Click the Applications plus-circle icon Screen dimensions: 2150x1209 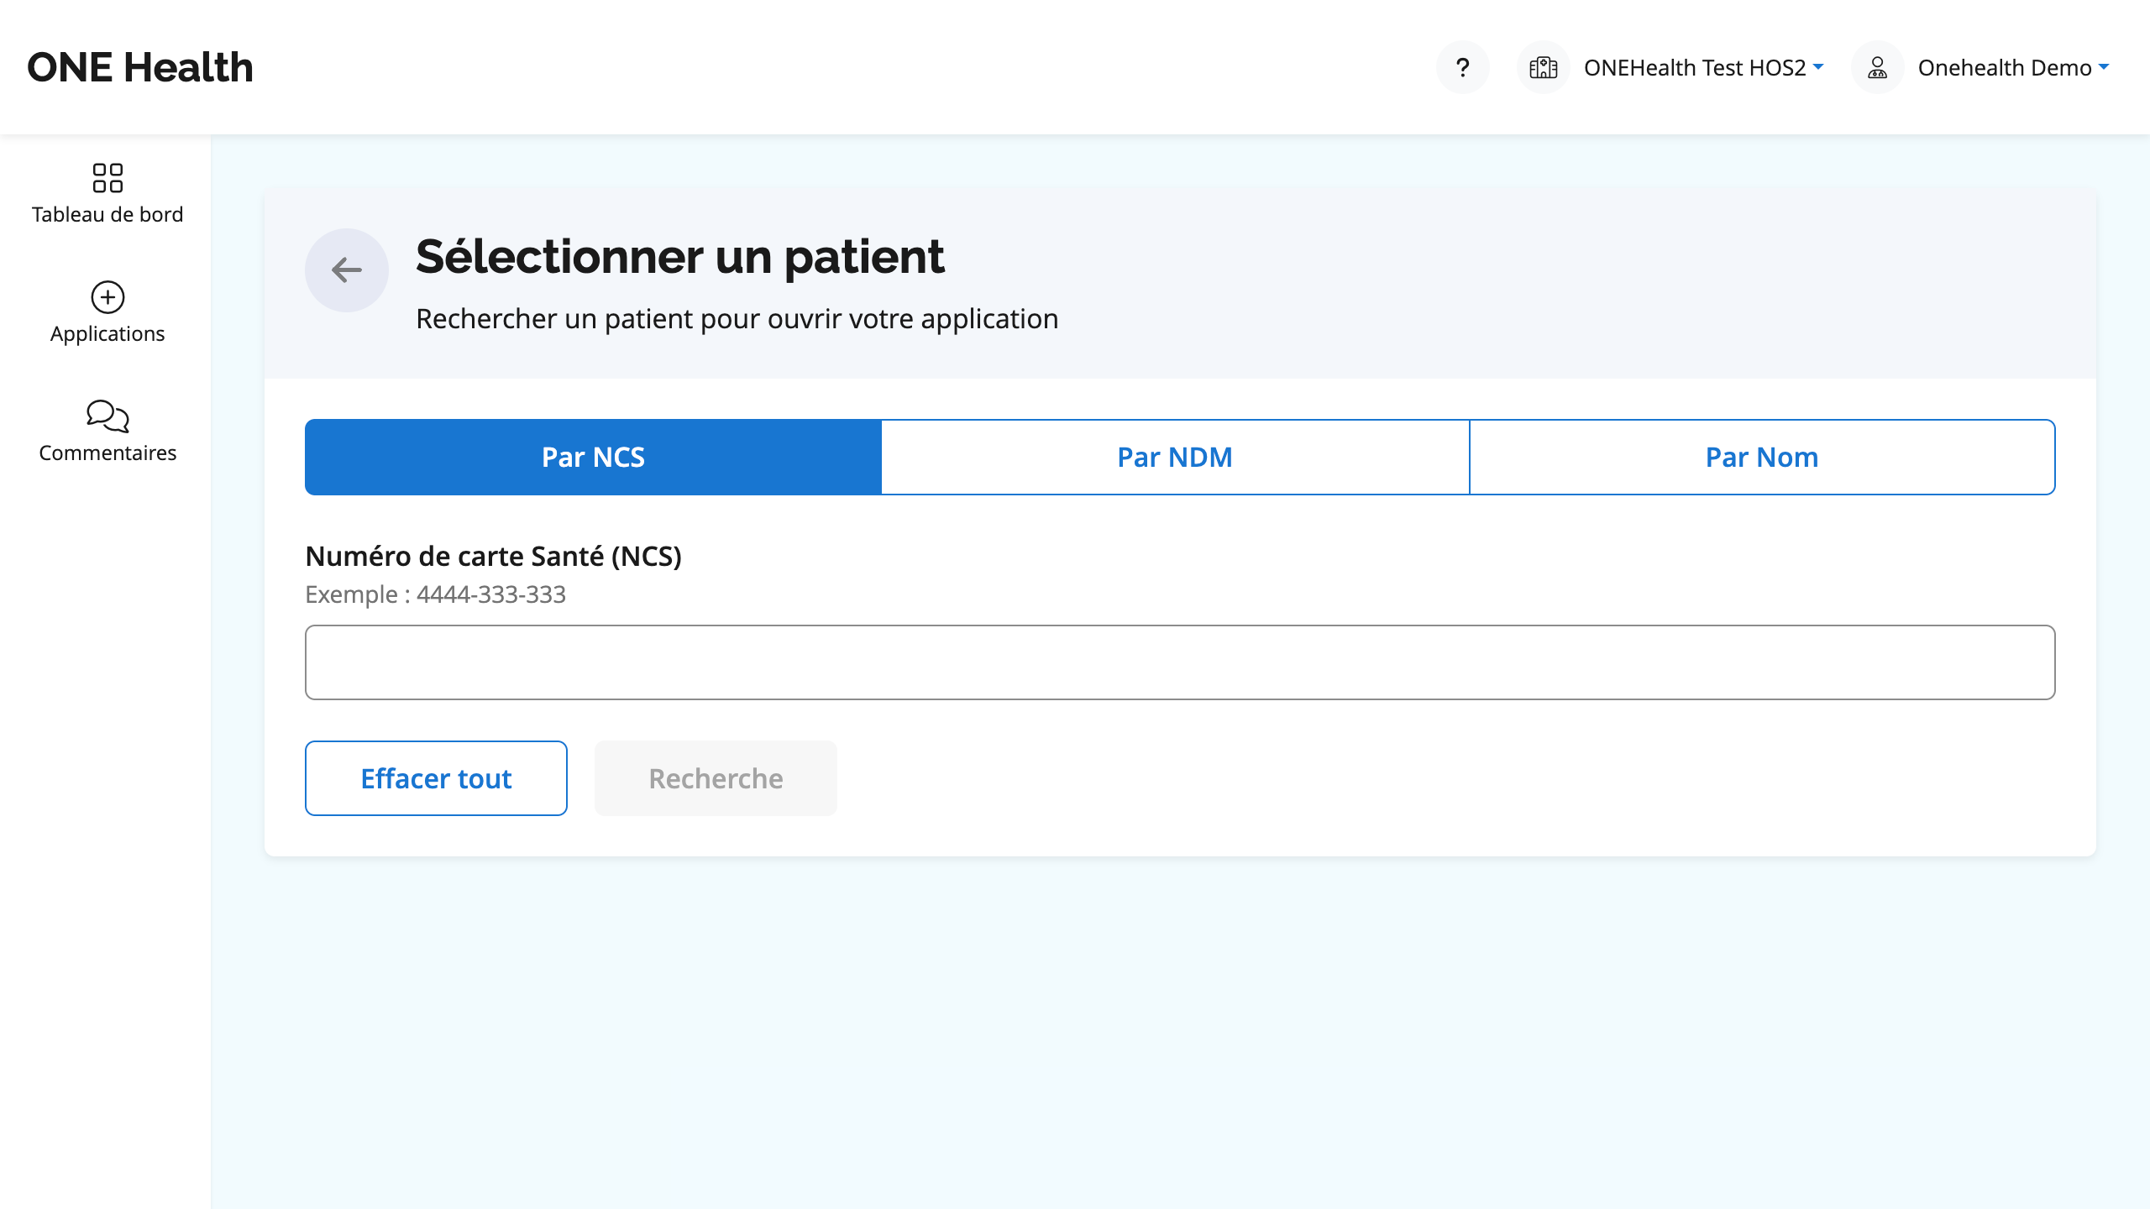107,297
